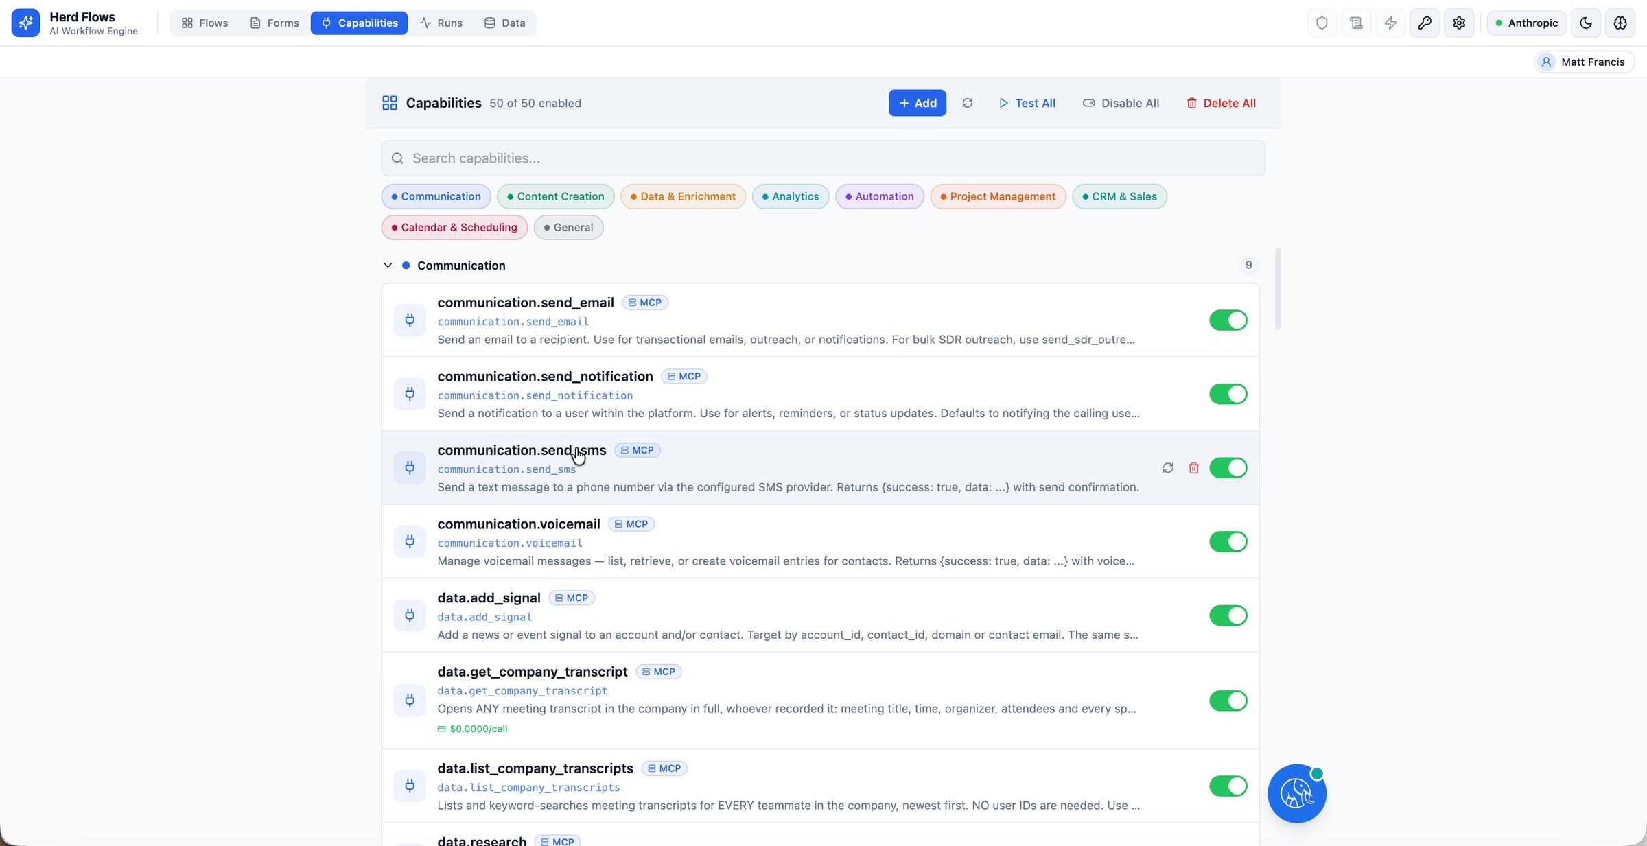
Task: Collapse the Communication section chevron
Action: tap(388, 266)
